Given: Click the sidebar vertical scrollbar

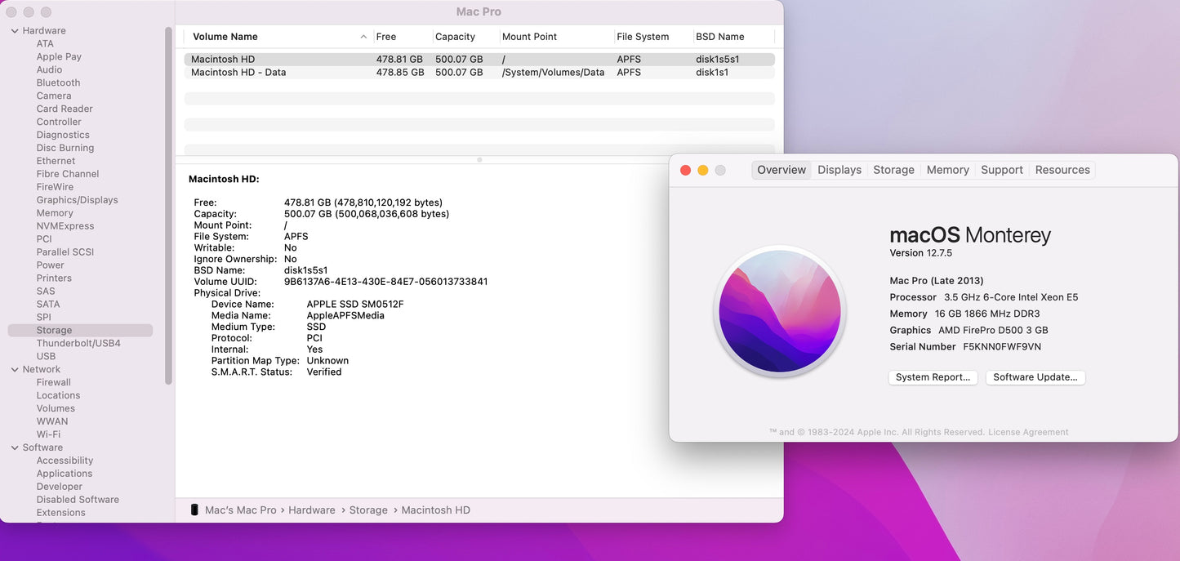Looking at the screenshot, I should 168,204.
